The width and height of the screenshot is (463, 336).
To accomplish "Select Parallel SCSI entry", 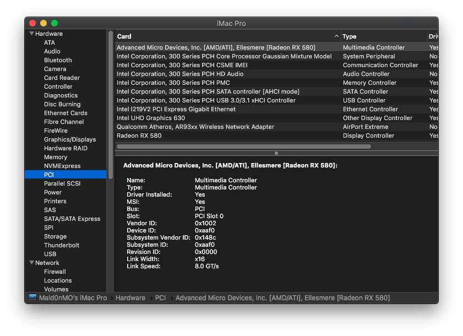I will point(62,183).
